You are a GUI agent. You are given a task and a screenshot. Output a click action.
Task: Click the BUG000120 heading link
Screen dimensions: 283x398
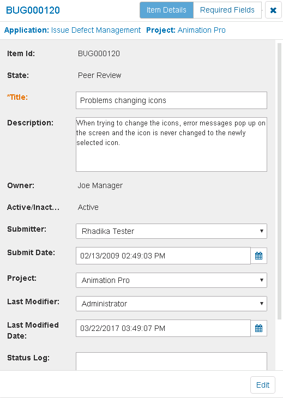click(33, 10)
